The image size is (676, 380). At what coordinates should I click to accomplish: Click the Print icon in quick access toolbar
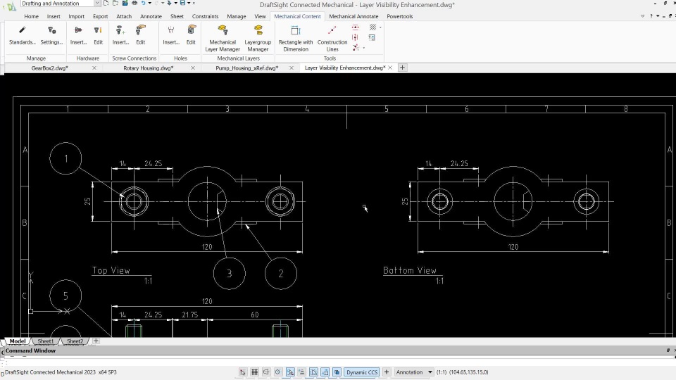click(x=134, y=3)
